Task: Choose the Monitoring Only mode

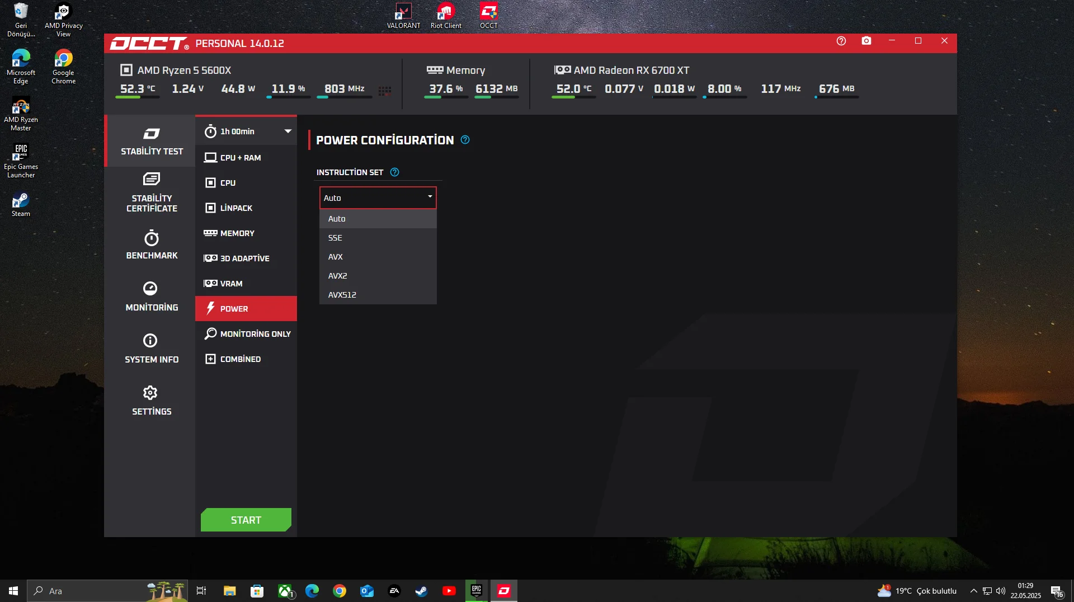Action: click(x=246, y=334)
